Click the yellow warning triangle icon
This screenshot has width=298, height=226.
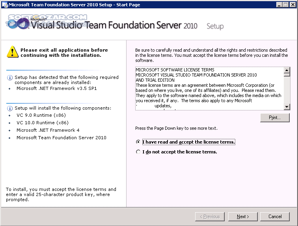pyautogui.click(x=13, y=52)
